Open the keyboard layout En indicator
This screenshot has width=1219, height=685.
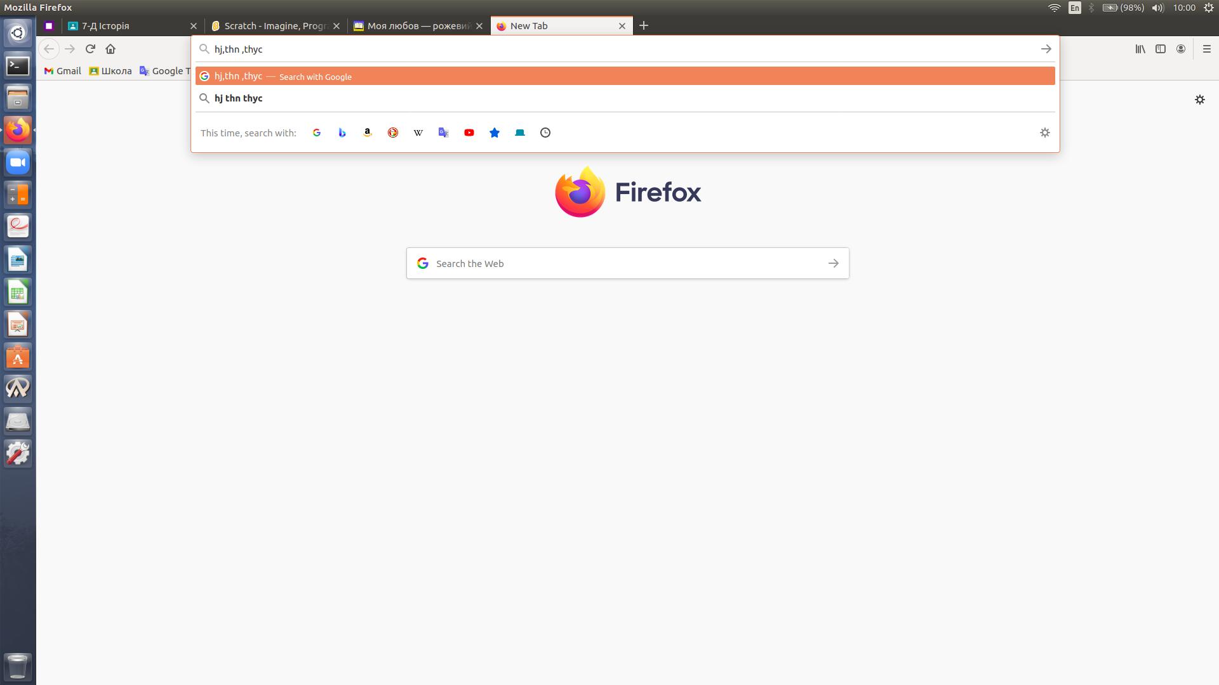[1074, 8]
